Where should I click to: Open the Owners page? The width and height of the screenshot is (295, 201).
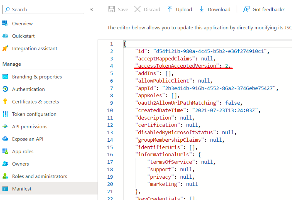coord(20,164)
